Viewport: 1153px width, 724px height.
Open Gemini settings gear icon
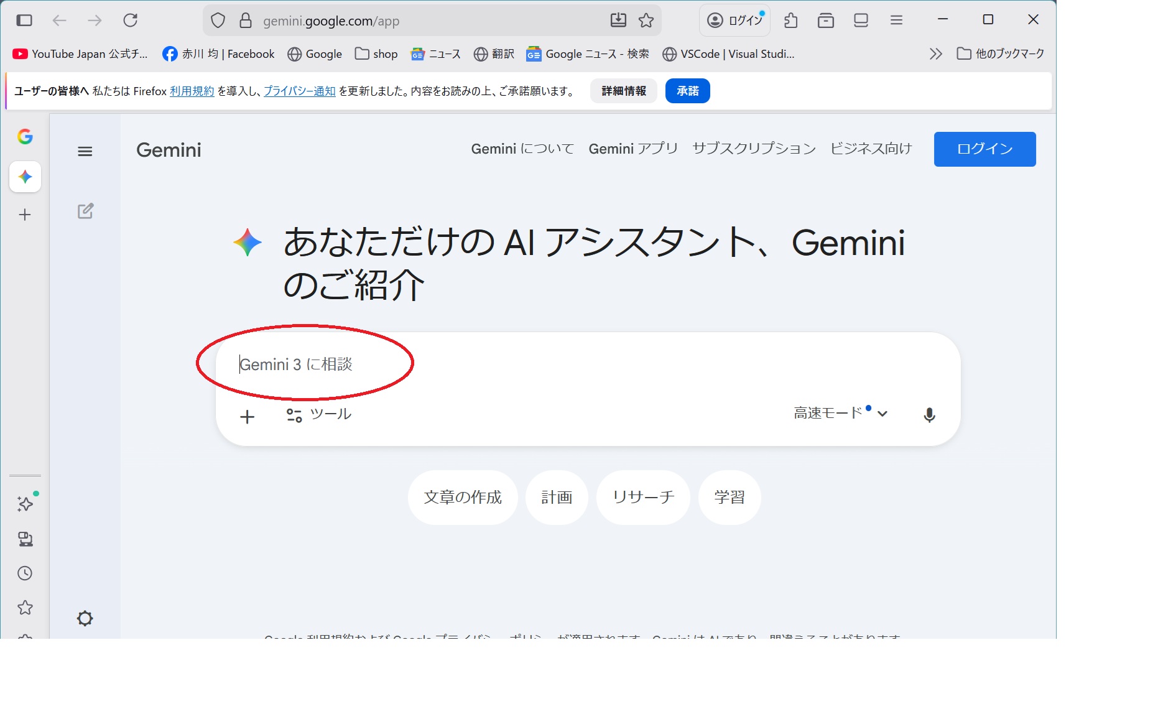coord(85,618)
